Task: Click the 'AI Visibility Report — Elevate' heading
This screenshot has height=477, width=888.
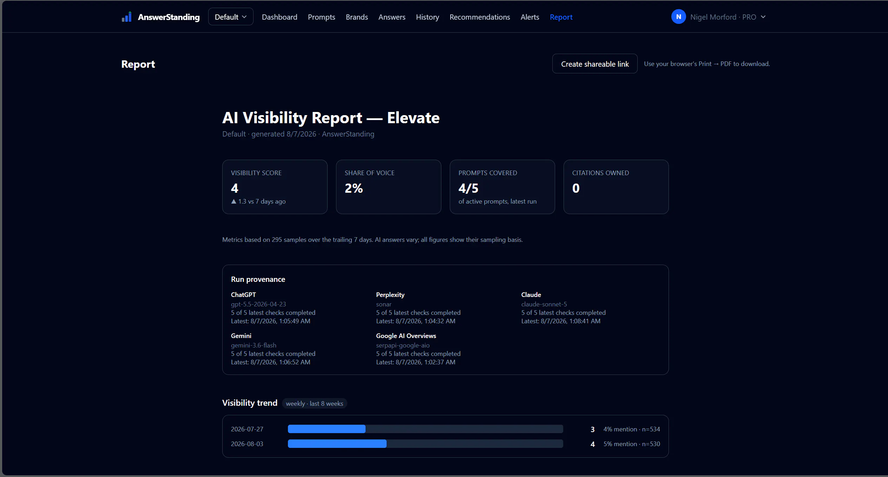Action: click(331, 118)
